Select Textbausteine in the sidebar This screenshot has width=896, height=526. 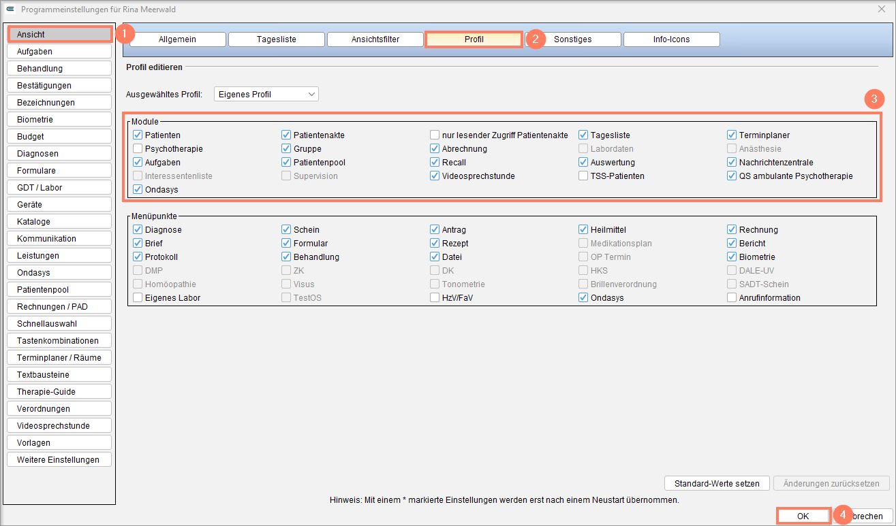[x=59, y=375]
